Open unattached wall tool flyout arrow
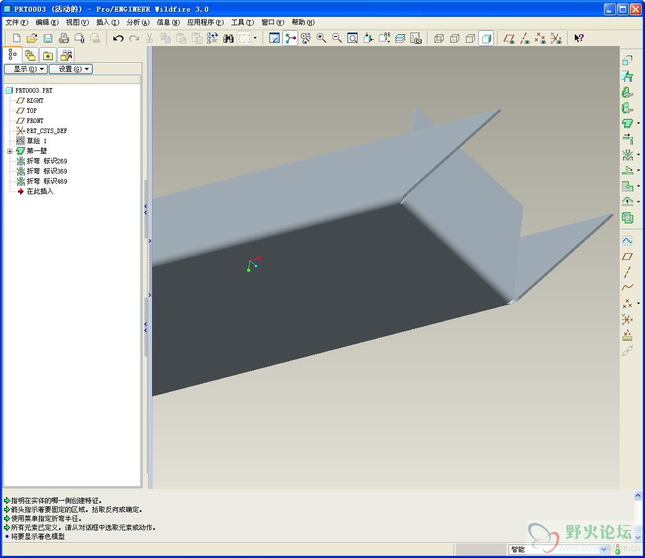Viewport: 645px width, 558px height. click(638, 123)
